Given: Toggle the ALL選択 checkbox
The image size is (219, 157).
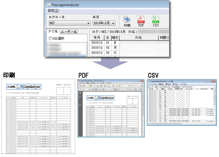Looking at the screenshot, I should [x=51, y=38].
